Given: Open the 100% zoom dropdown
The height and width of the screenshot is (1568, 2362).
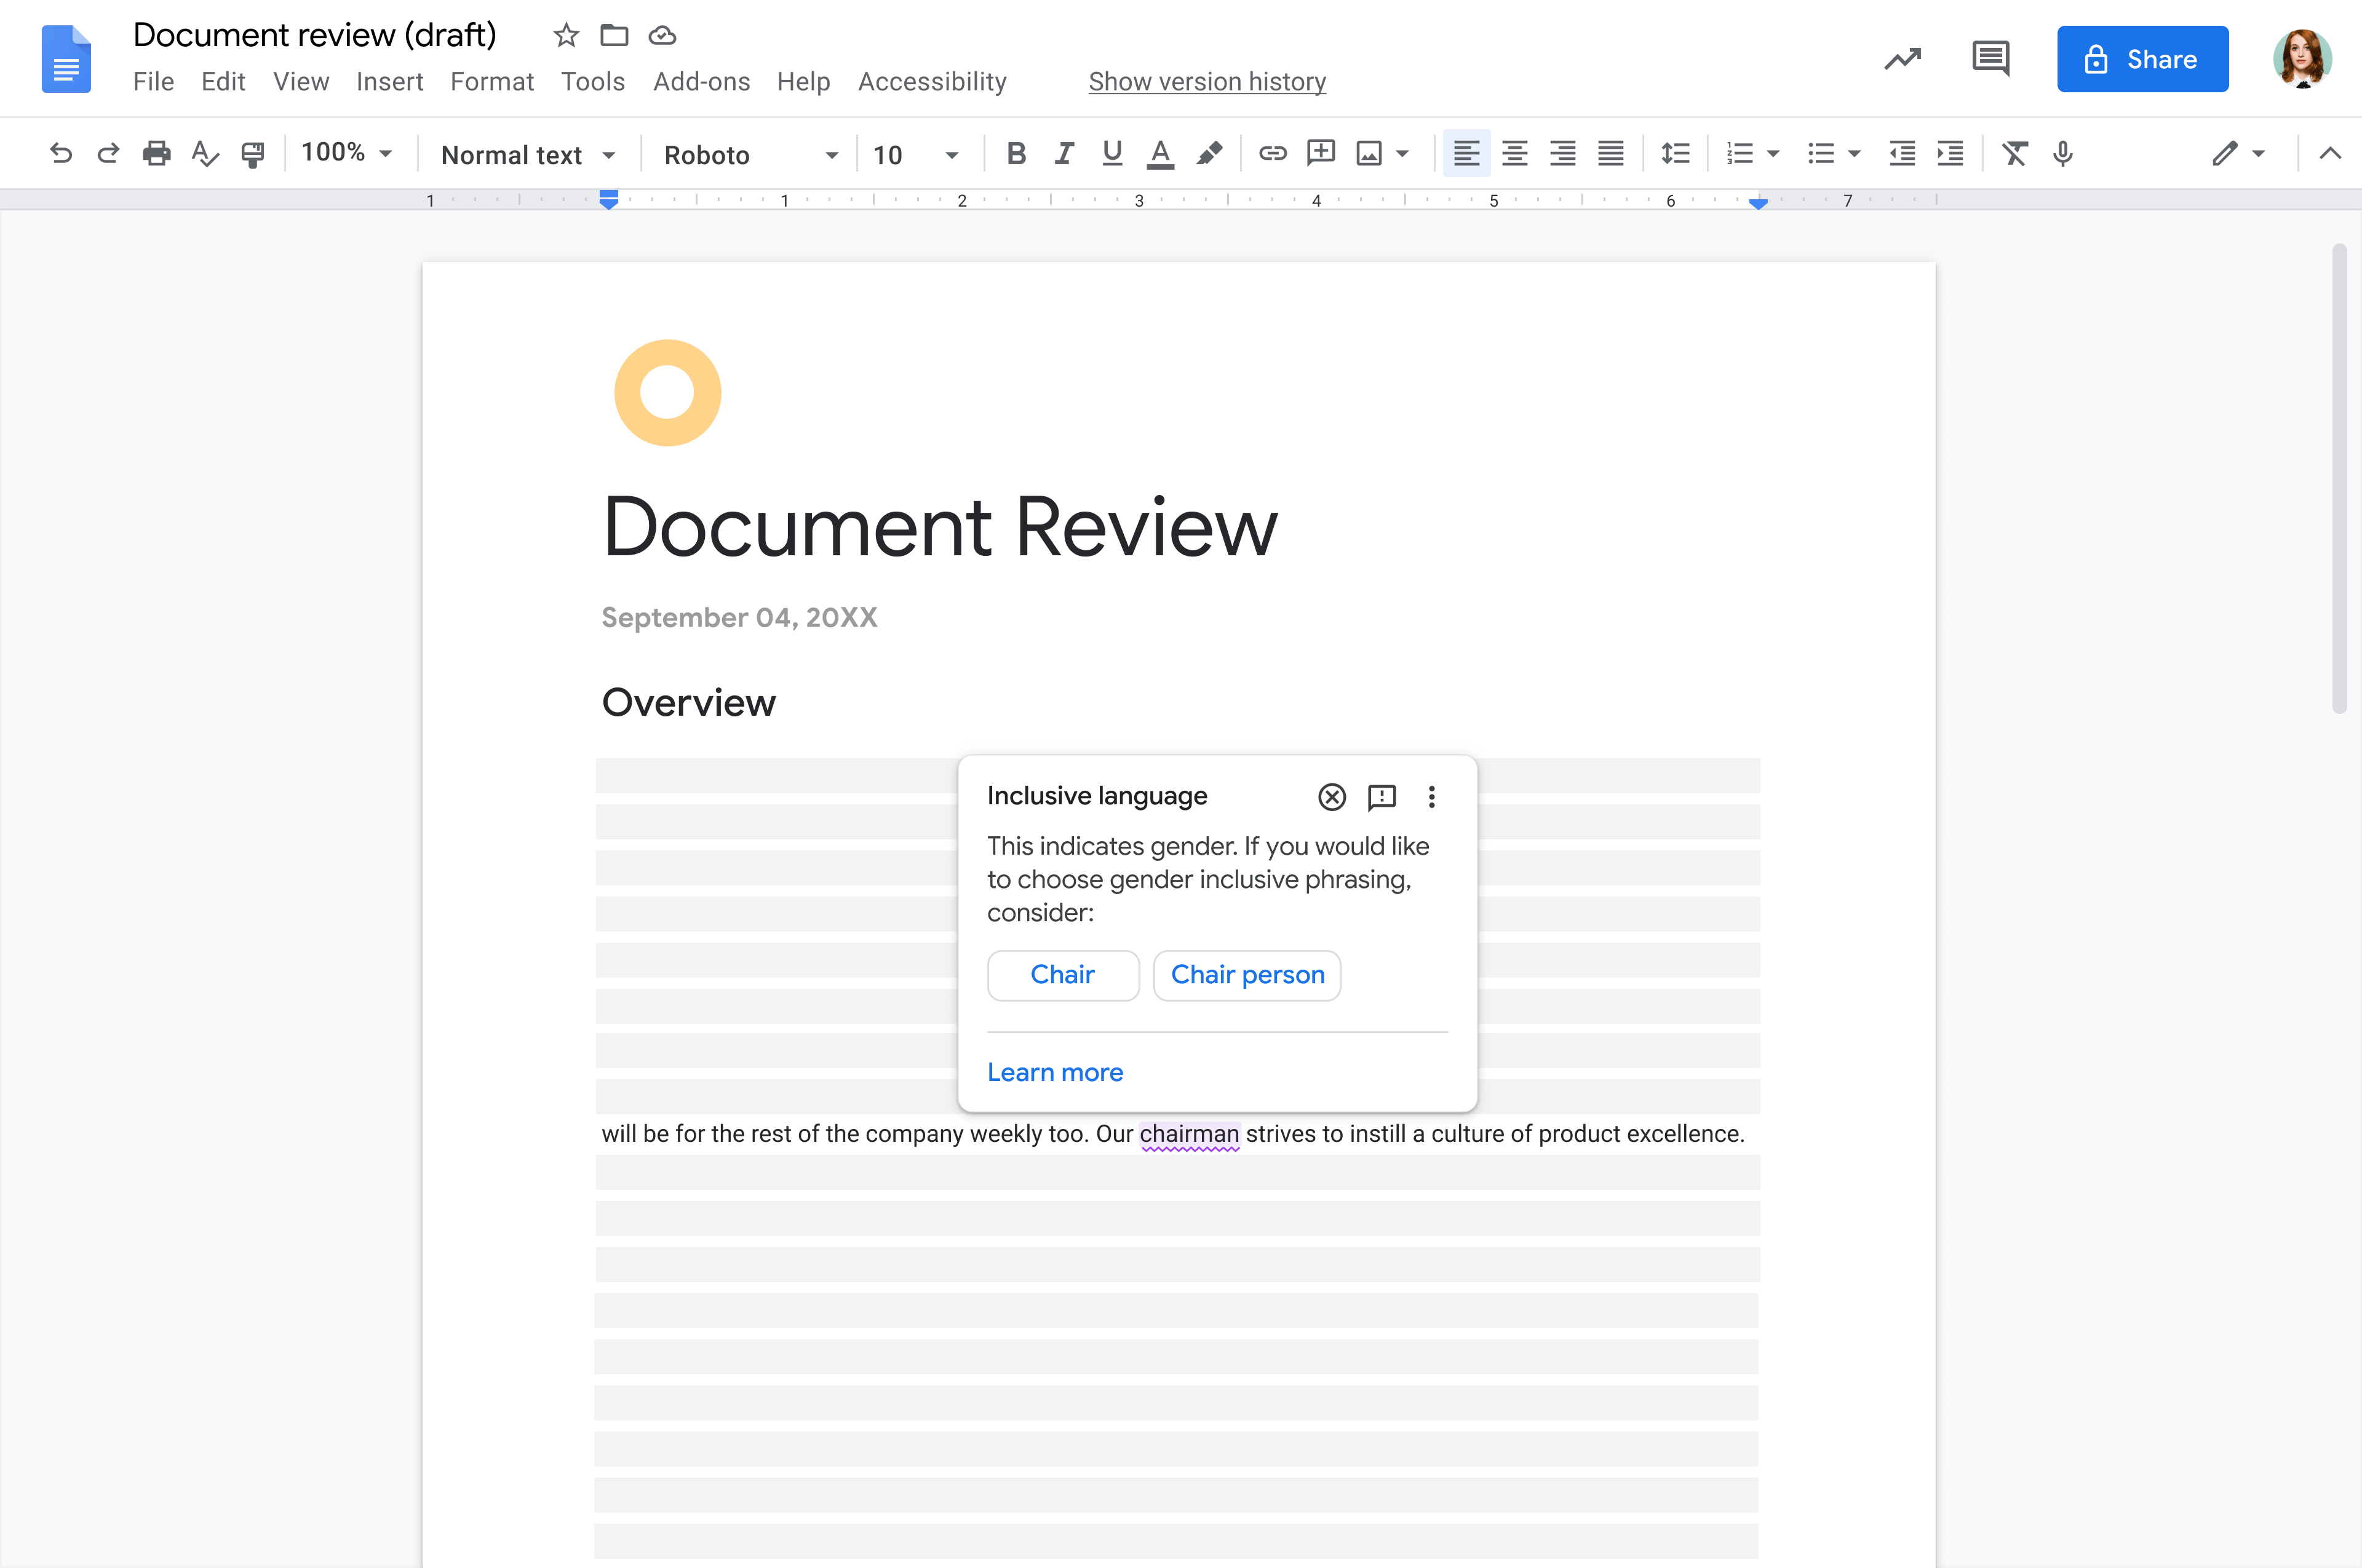Looking at the screenshot, I should [345, 152].
